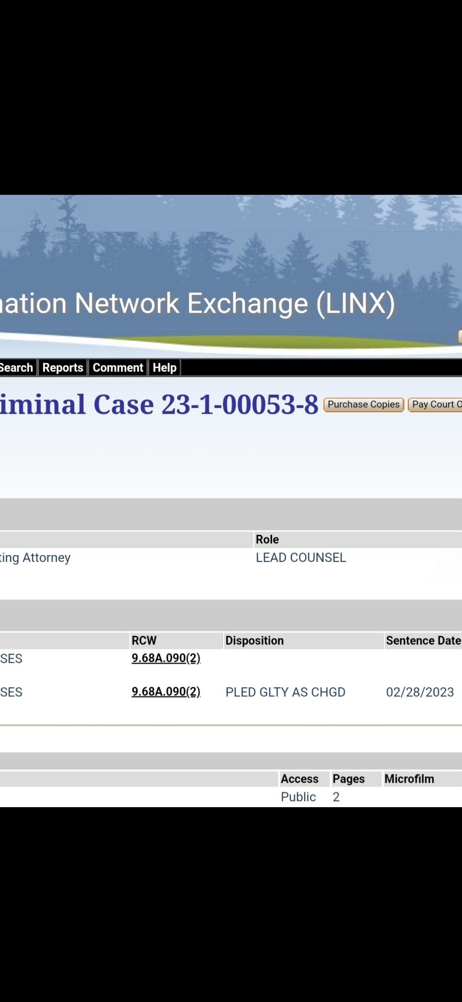The image size is (462, 1002).
Task: Open the RCW 9.68A.090(2) link with no disposition
Action: pyautogui.click(x=166, y=658)
